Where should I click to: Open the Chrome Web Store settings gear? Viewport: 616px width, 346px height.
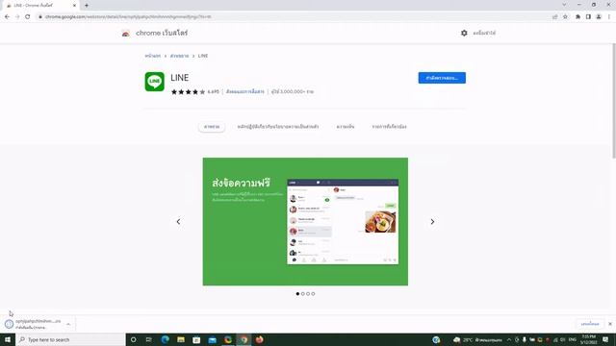(464, 33)
